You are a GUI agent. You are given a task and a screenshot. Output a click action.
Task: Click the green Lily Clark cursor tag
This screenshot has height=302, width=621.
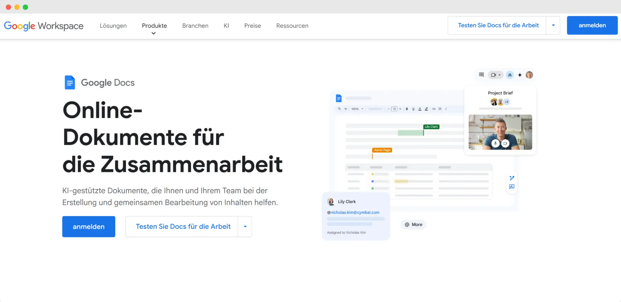coord(431,127)
